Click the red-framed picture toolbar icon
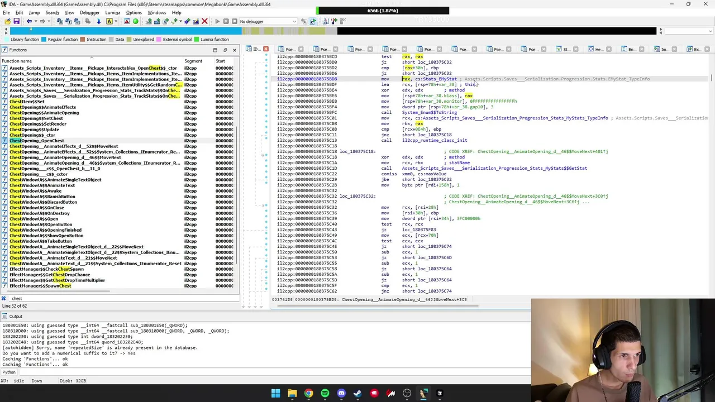This screenshot has width=715, height=402. tap(127, 21)
